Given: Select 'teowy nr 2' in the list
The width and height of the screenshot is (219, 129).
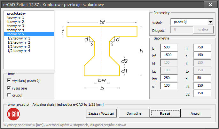Looking at the screenshot, I should [x=29, y=22].
